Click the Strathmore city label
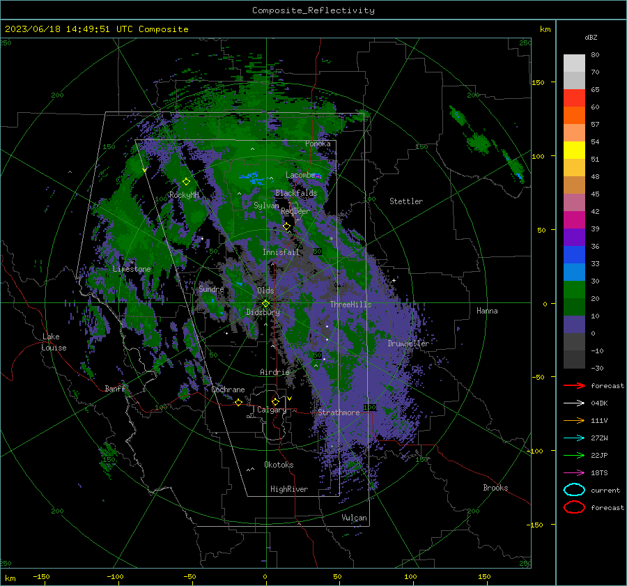 pyautogui.click(x=339, y=412)
